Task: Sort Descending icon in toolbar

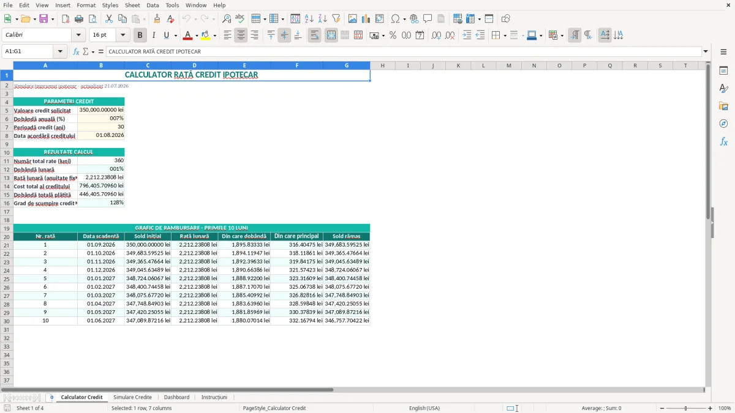Action: click(x=322, y=19)
